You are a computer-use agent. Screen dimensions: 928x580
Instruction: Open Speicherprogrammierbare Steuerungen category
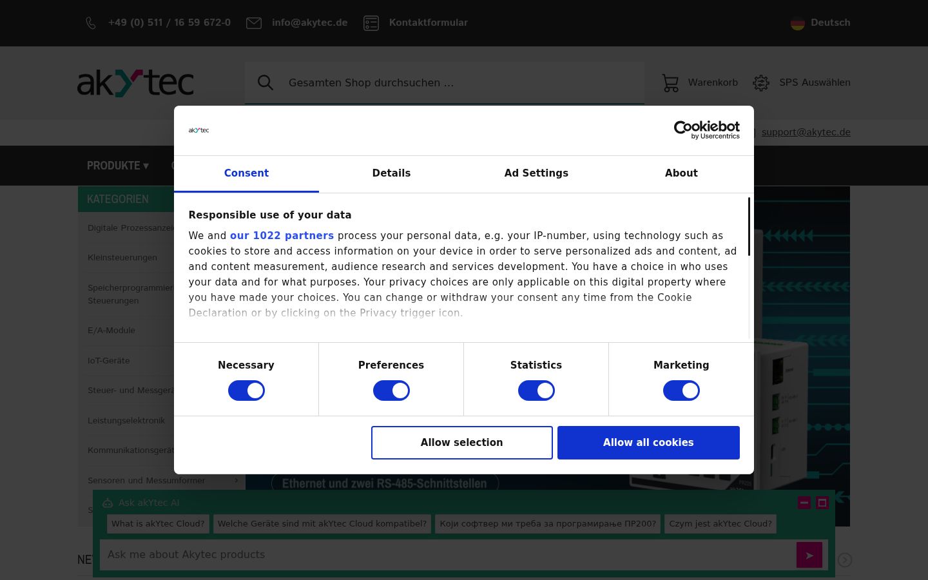131,294
